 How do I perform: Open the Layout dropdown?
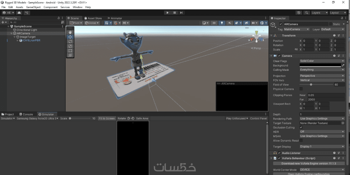pyautogui.click(x=338, y=13)
